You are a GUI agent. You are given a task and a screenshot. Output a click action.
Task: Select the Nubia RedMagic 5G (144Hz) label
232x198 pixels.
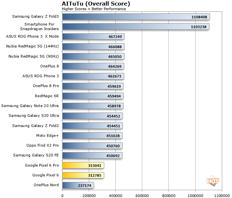(x=32, y=46)
